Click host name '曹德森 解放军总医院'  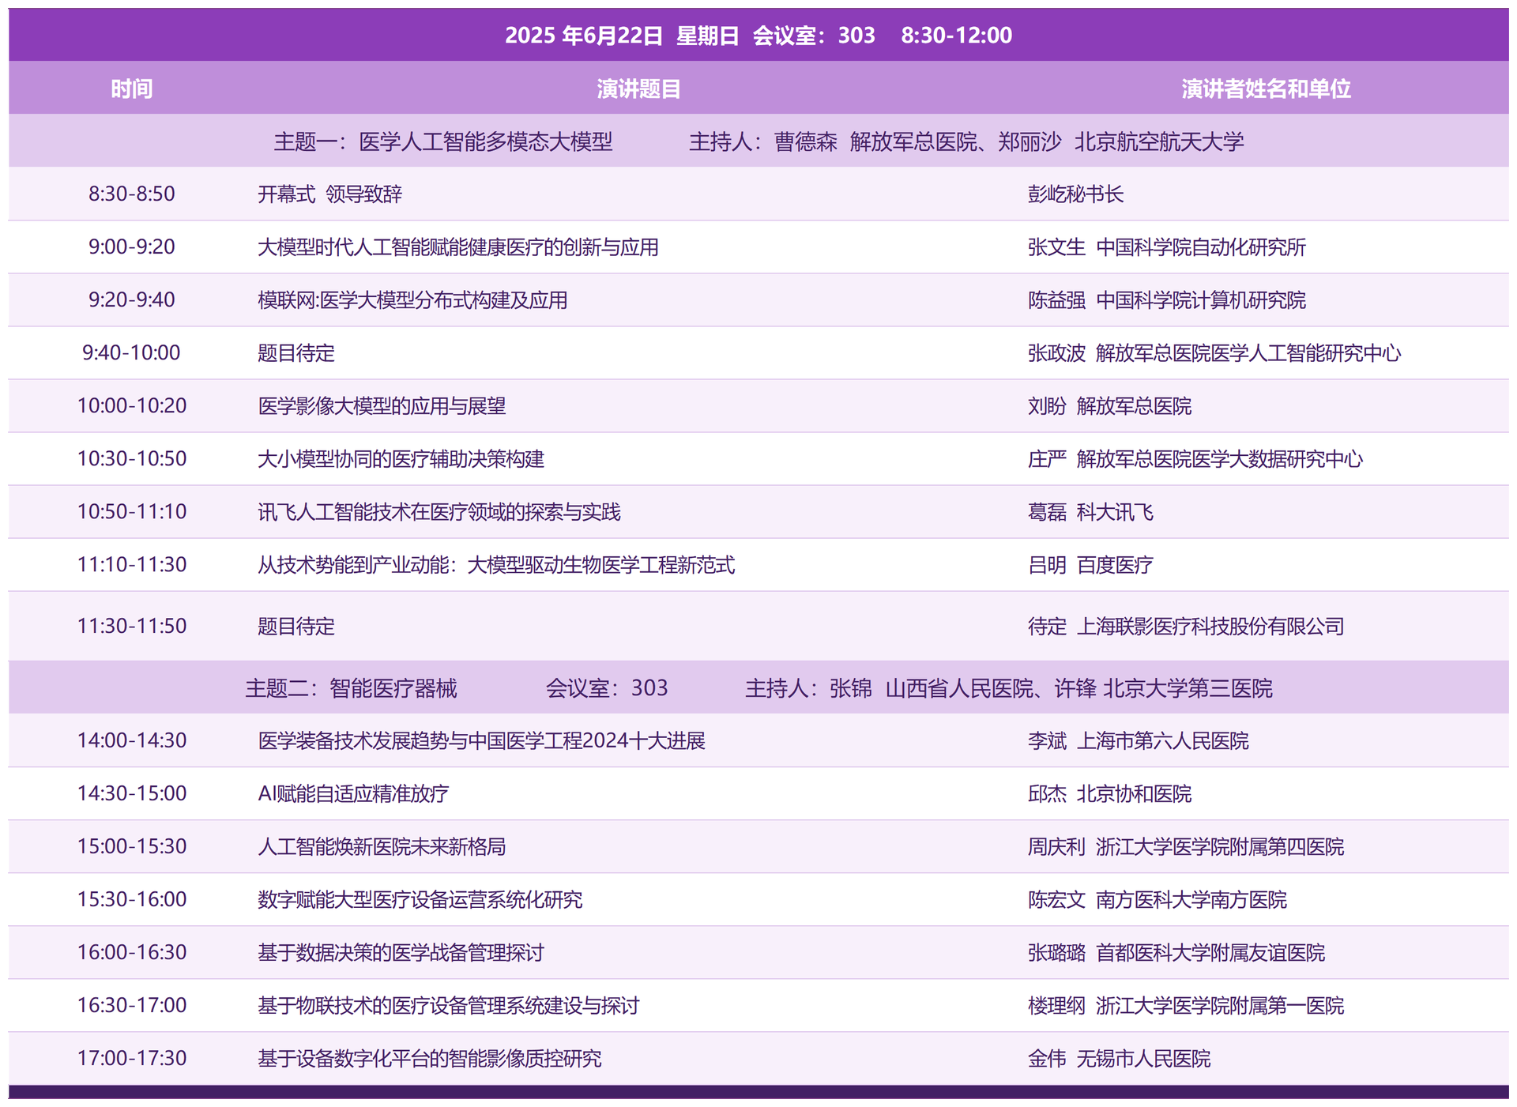coord(875,142)
